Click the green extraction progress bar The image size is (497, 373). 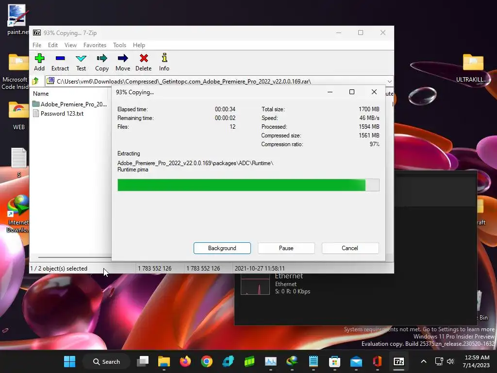(248, 185)
